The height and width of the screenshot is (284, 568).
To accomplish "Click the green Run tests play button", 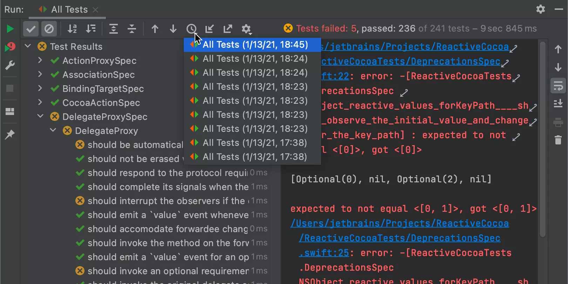I will 10,29.
